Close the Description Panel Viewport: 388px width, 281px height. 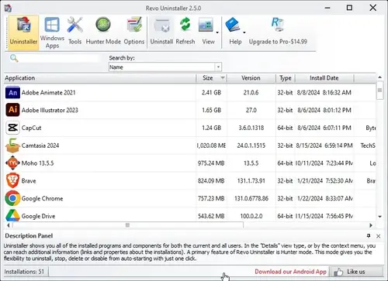(378, 236)
